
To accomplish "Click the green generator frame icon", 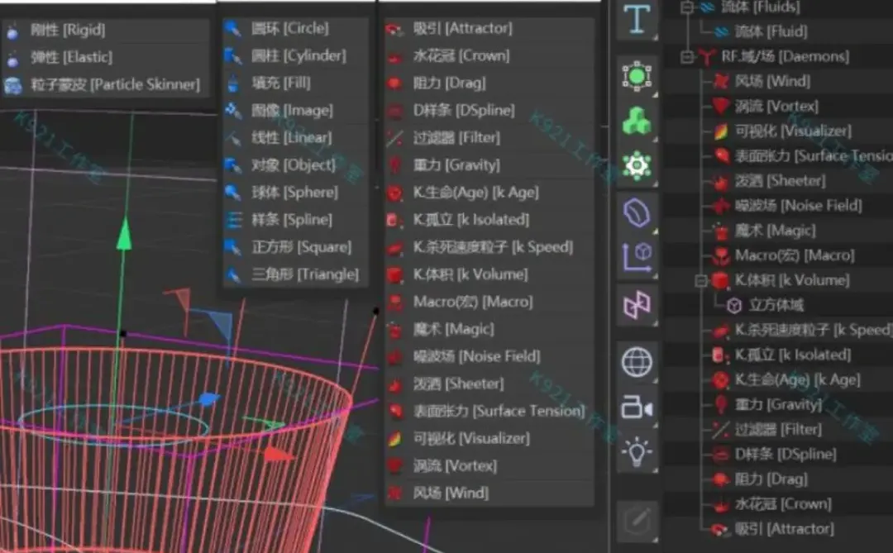I will pyautogui.click(x=637, y=76).
